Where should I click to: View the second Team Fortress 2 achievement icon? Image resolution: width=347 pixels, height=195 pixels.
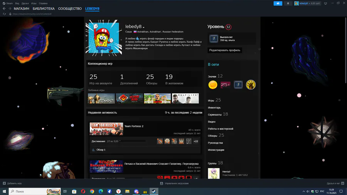(167, 141)
